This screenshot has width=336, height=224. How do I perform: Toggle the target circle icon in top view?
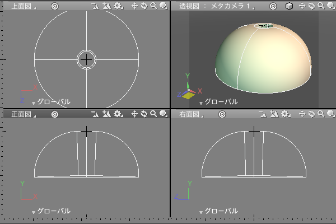click(x=54, y=6)
